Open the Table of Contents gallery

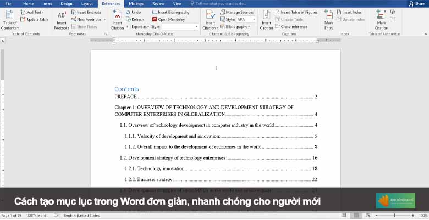pyautogui.click(x=10, y=20)
